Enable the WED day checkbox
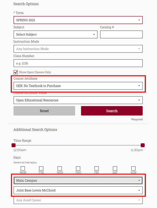The image size is (157, 208). pyautogui.click(x=60, y=168)
